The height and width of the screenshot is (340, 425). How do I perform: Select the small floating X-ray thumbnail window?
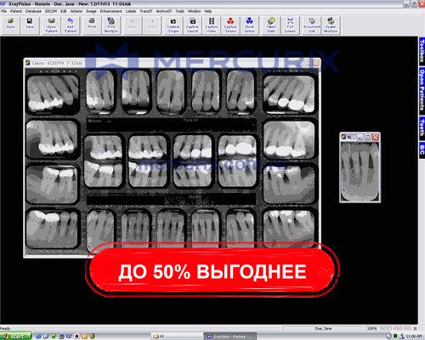360,167
